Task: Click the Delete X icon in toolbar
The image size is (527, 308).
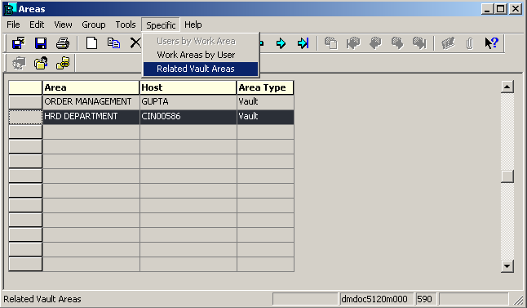Action: click(x=135, y=43)
